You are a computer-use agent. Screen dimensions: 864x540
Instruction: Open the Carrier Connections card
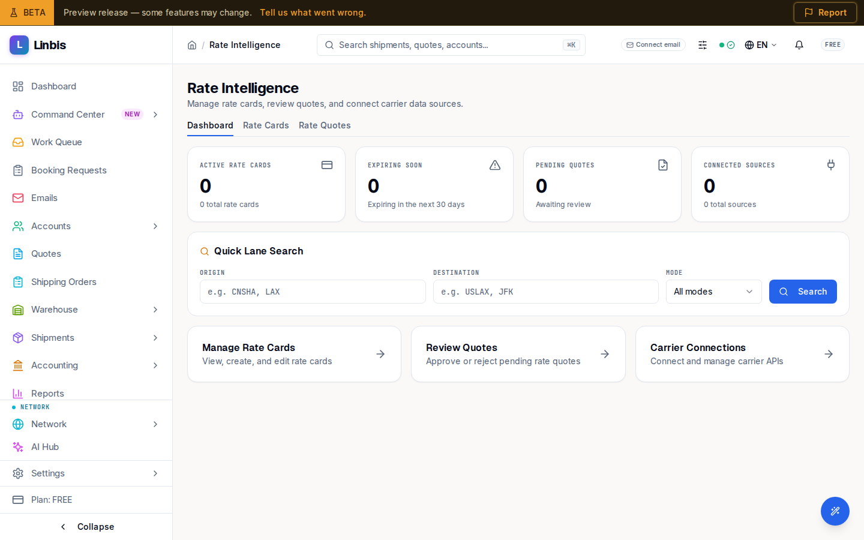[742, 354]
